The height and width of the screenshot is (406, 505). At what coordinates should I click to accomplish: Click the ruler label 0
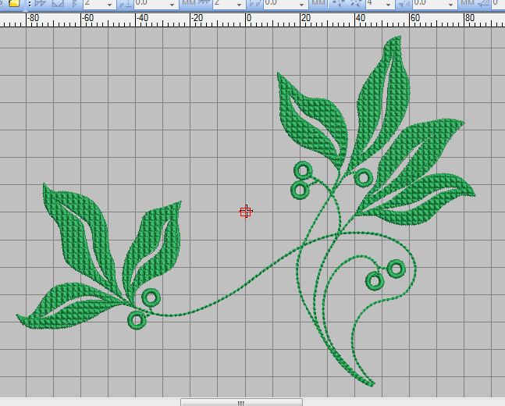pos(249,18)
